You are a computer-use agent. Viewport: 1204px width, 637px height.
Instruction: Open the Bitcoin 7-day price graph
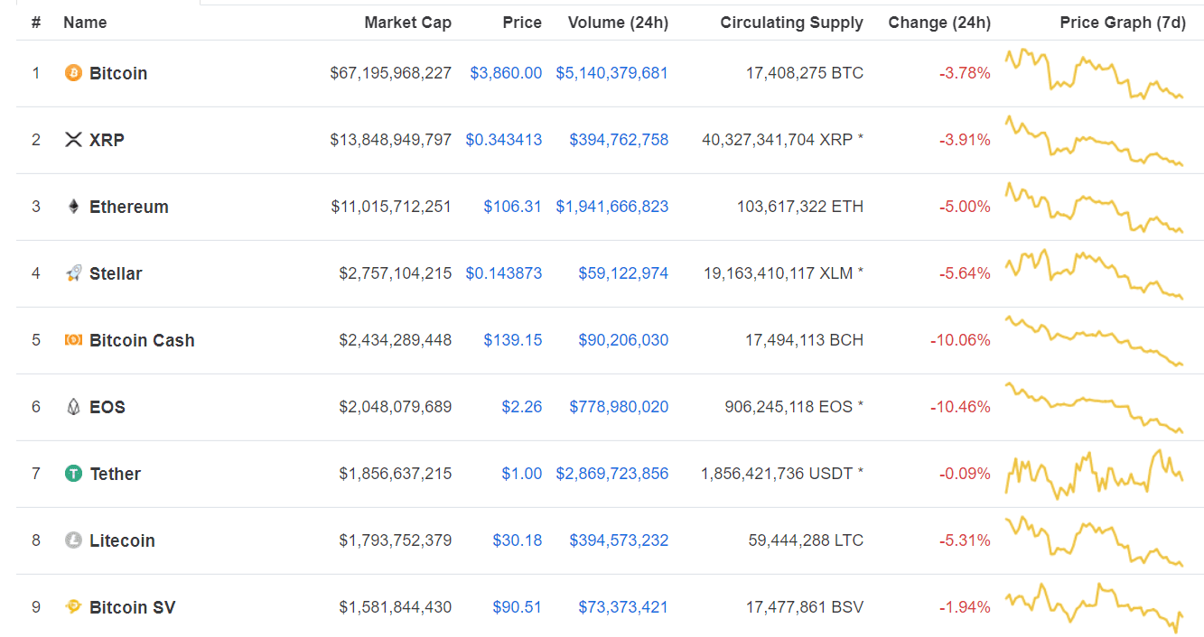pyautogui.click(x=1094, y=73)
